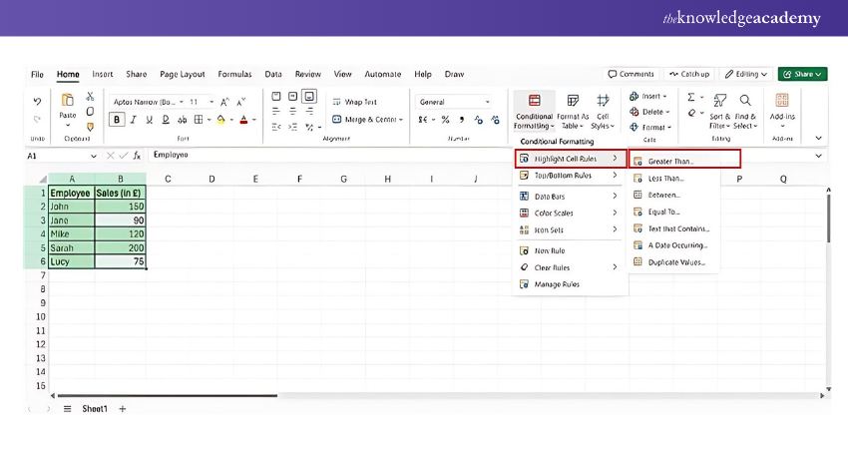Image resolution: width=848 pixels, height=449 pixels.
Task: Open the Sort & Filter tool
Action: (719, 111)
